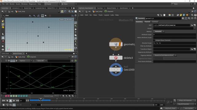
Task: Toggle the loop playback mode button
Action: (10, 105)
